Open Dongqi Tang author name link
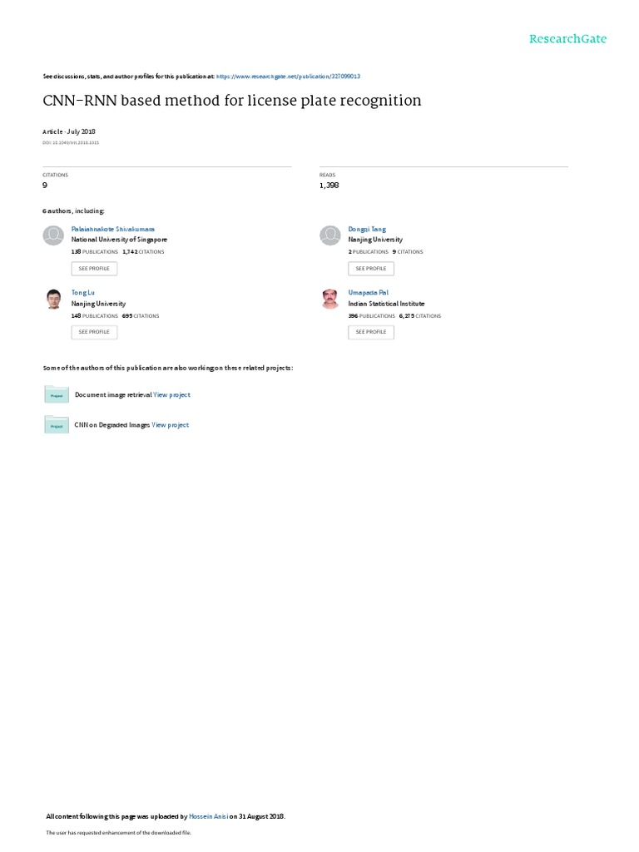This screenshot has width=639, height=852. click(x=367, y=230)
